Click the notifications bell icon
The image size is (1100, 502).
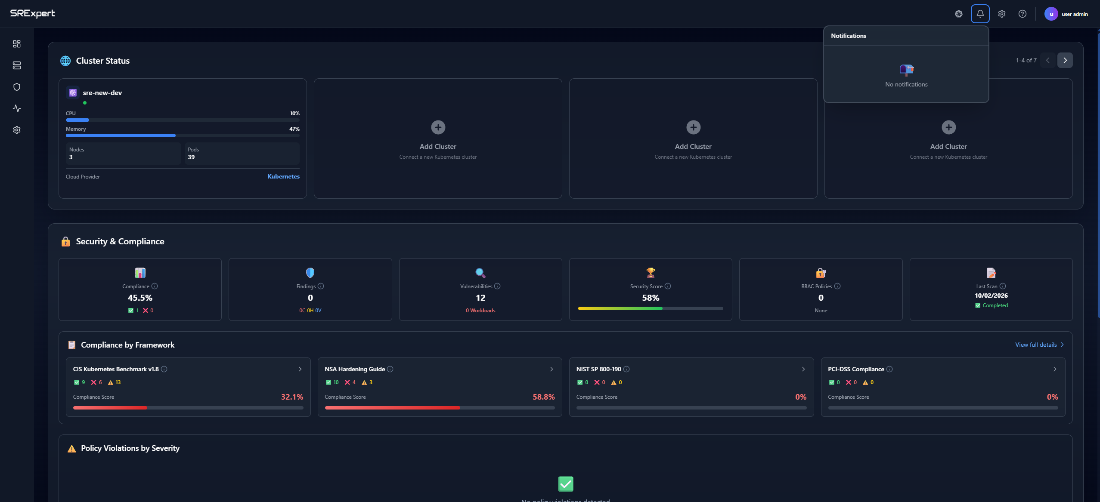tap(980, 14)
